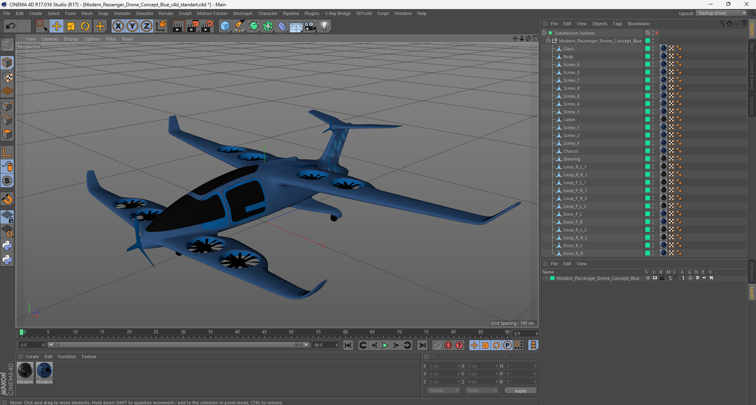756x405 pixels.
Task: Collapse Modern_Passenger_Drone_Concept_Blue null node
Action: [x=548, y=41]
